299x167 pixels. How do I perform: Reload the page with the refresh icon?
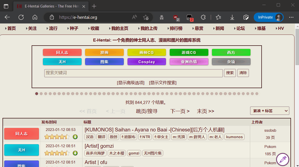coord(21,17)
